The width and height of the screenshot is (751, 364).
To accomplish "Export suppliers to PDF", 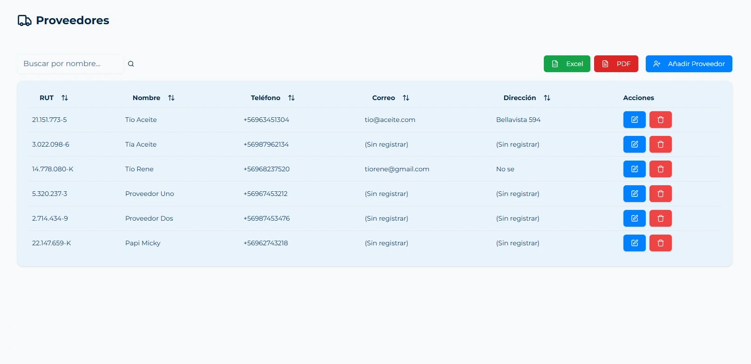I will (x=616, y=64).
